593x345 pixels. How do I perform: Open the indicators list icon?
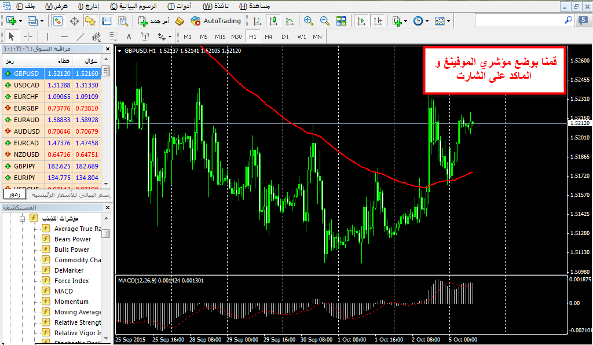coord(397,21)
